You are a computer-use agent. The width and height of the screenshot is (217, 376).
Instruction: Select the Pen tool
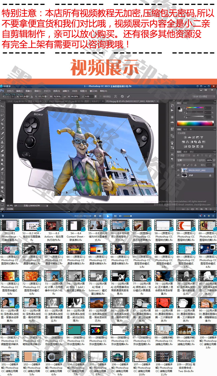2,169
